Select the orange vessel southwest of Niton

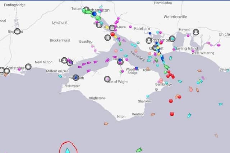pyautogui.click(x=106, y=124)
